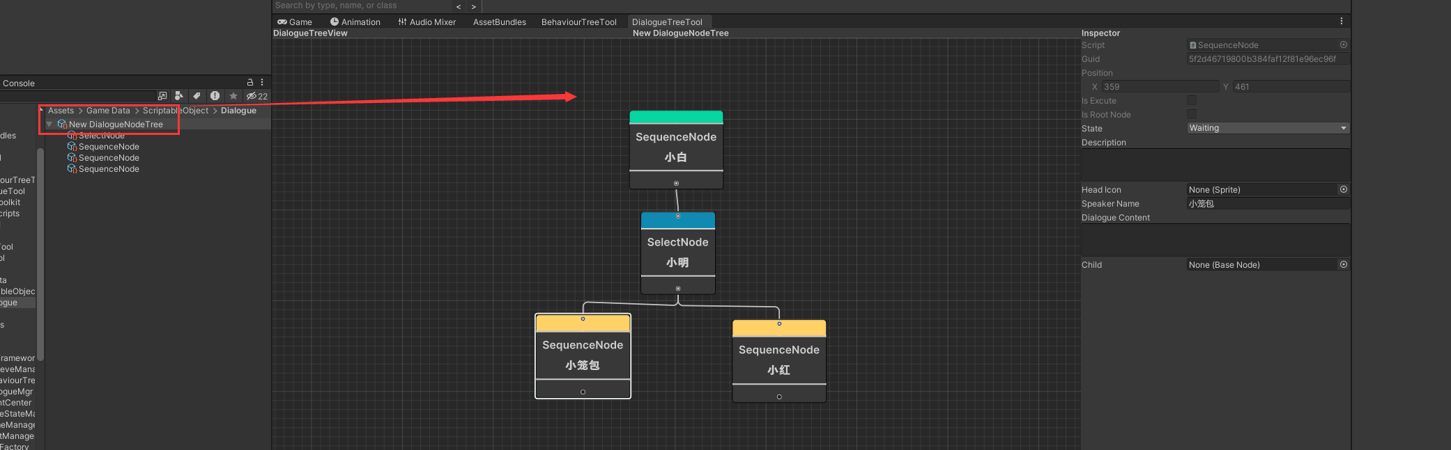Viewport: 1451px width, 450px height.
Task: Go to Game Data in the breadcrumb
Action: pos(108,111)
